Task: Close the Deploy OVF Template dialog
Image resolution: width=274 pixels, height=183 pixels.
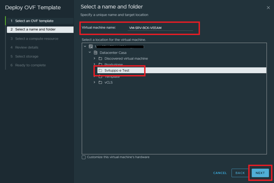Action: tap(268, 8)
